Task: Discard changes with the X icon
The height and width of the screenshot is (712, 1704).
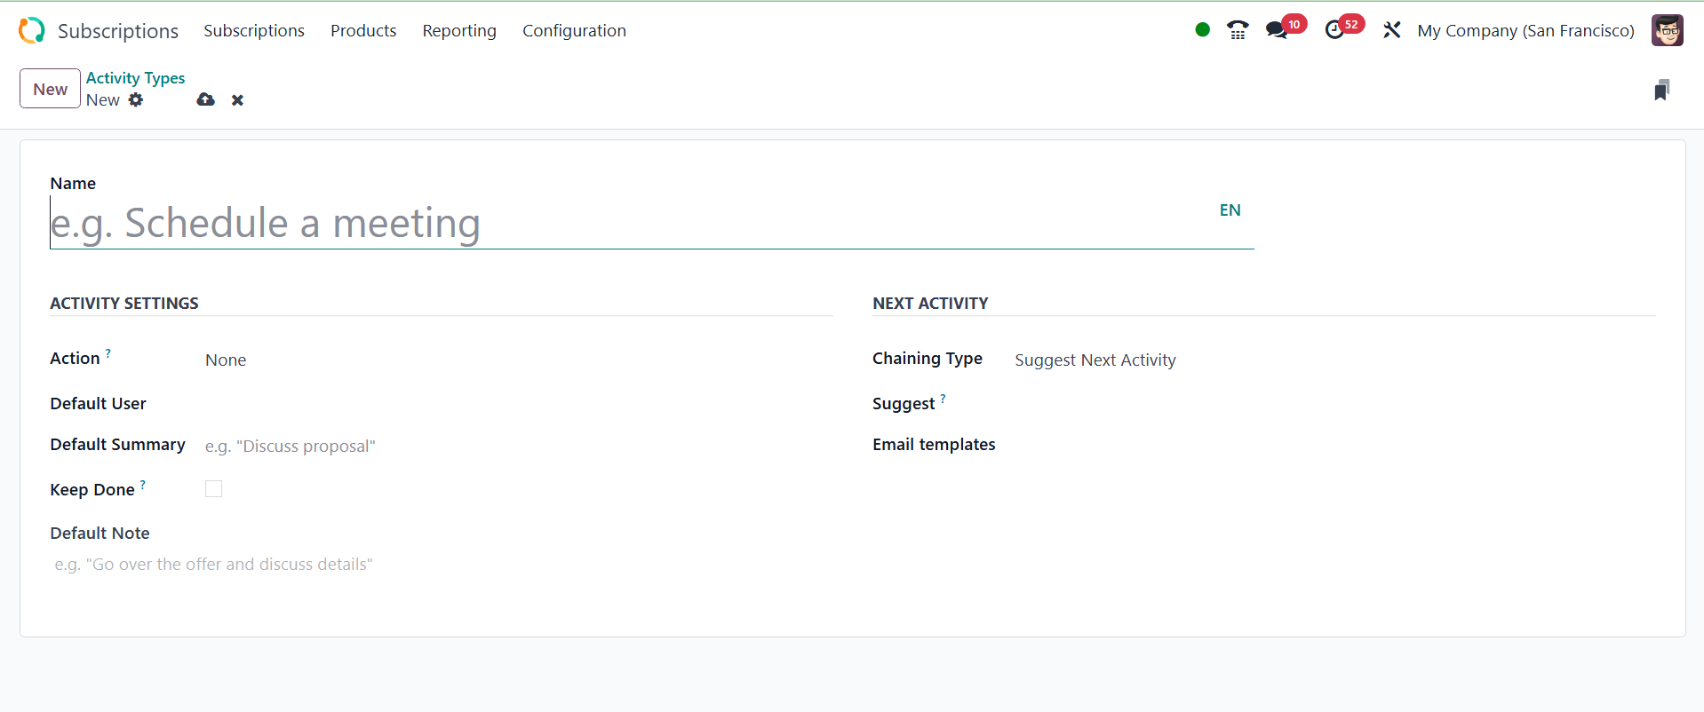Action: point(237,100)
